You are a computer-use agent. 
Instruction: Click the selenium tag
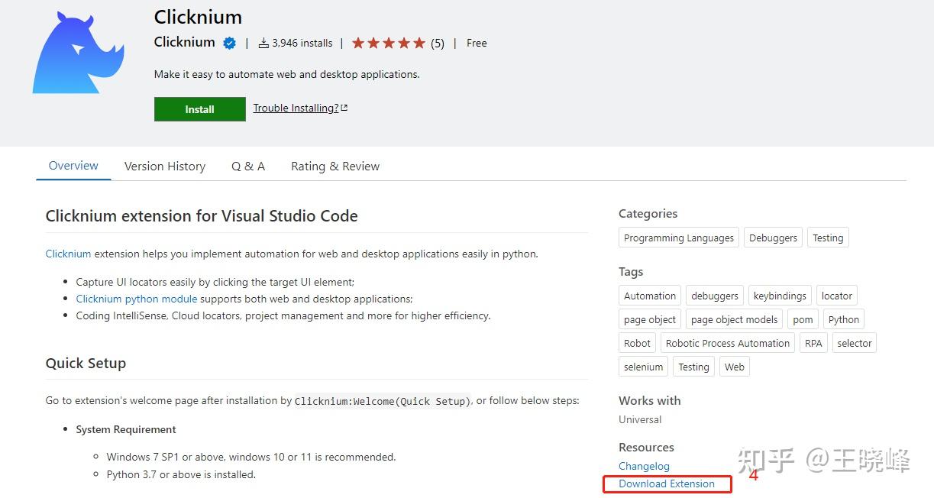[643, 367]
